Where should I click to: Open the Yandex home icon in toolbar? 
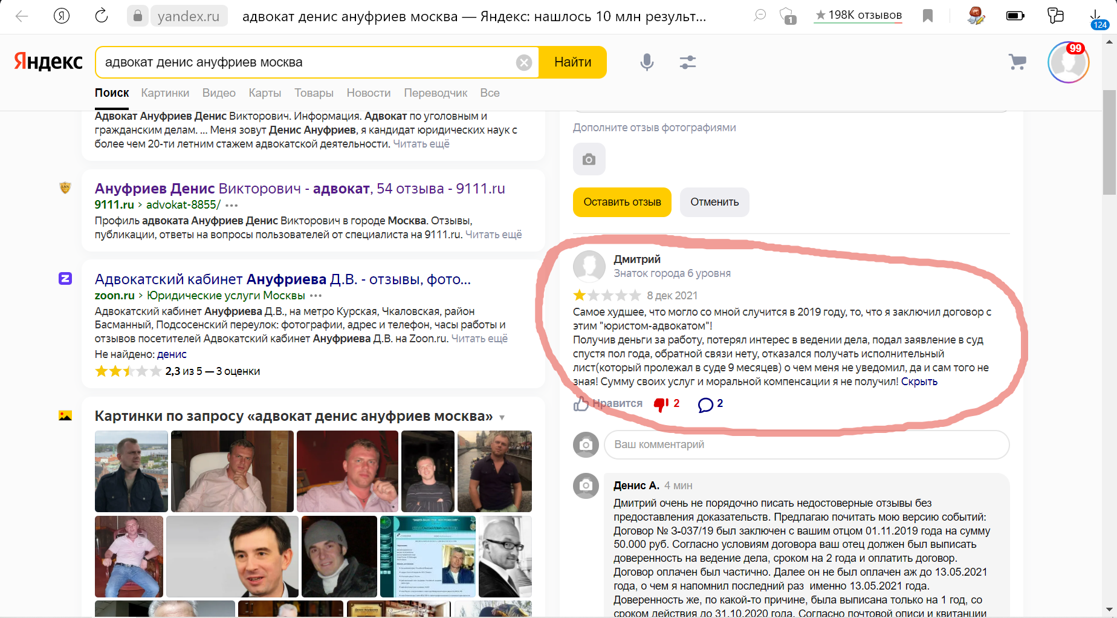click(x=62, y=16)
